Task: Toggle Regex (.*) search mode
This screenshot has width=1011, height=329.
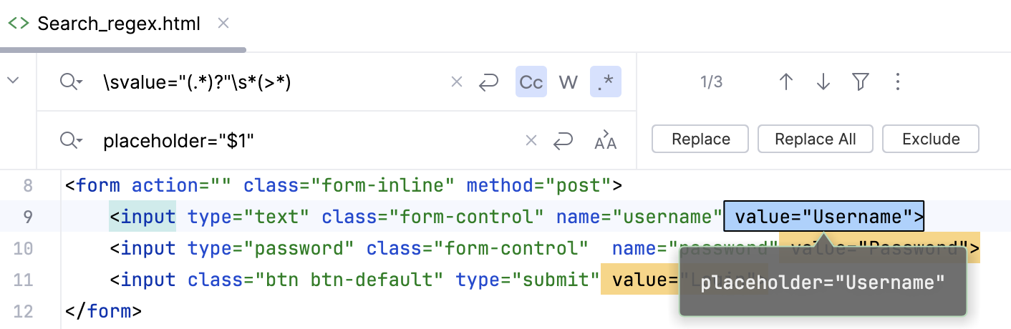Action: 606,82
